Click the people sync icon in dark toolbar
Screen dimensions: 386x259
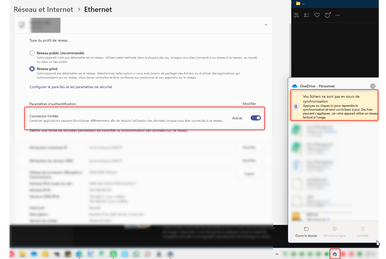point(296,15)
